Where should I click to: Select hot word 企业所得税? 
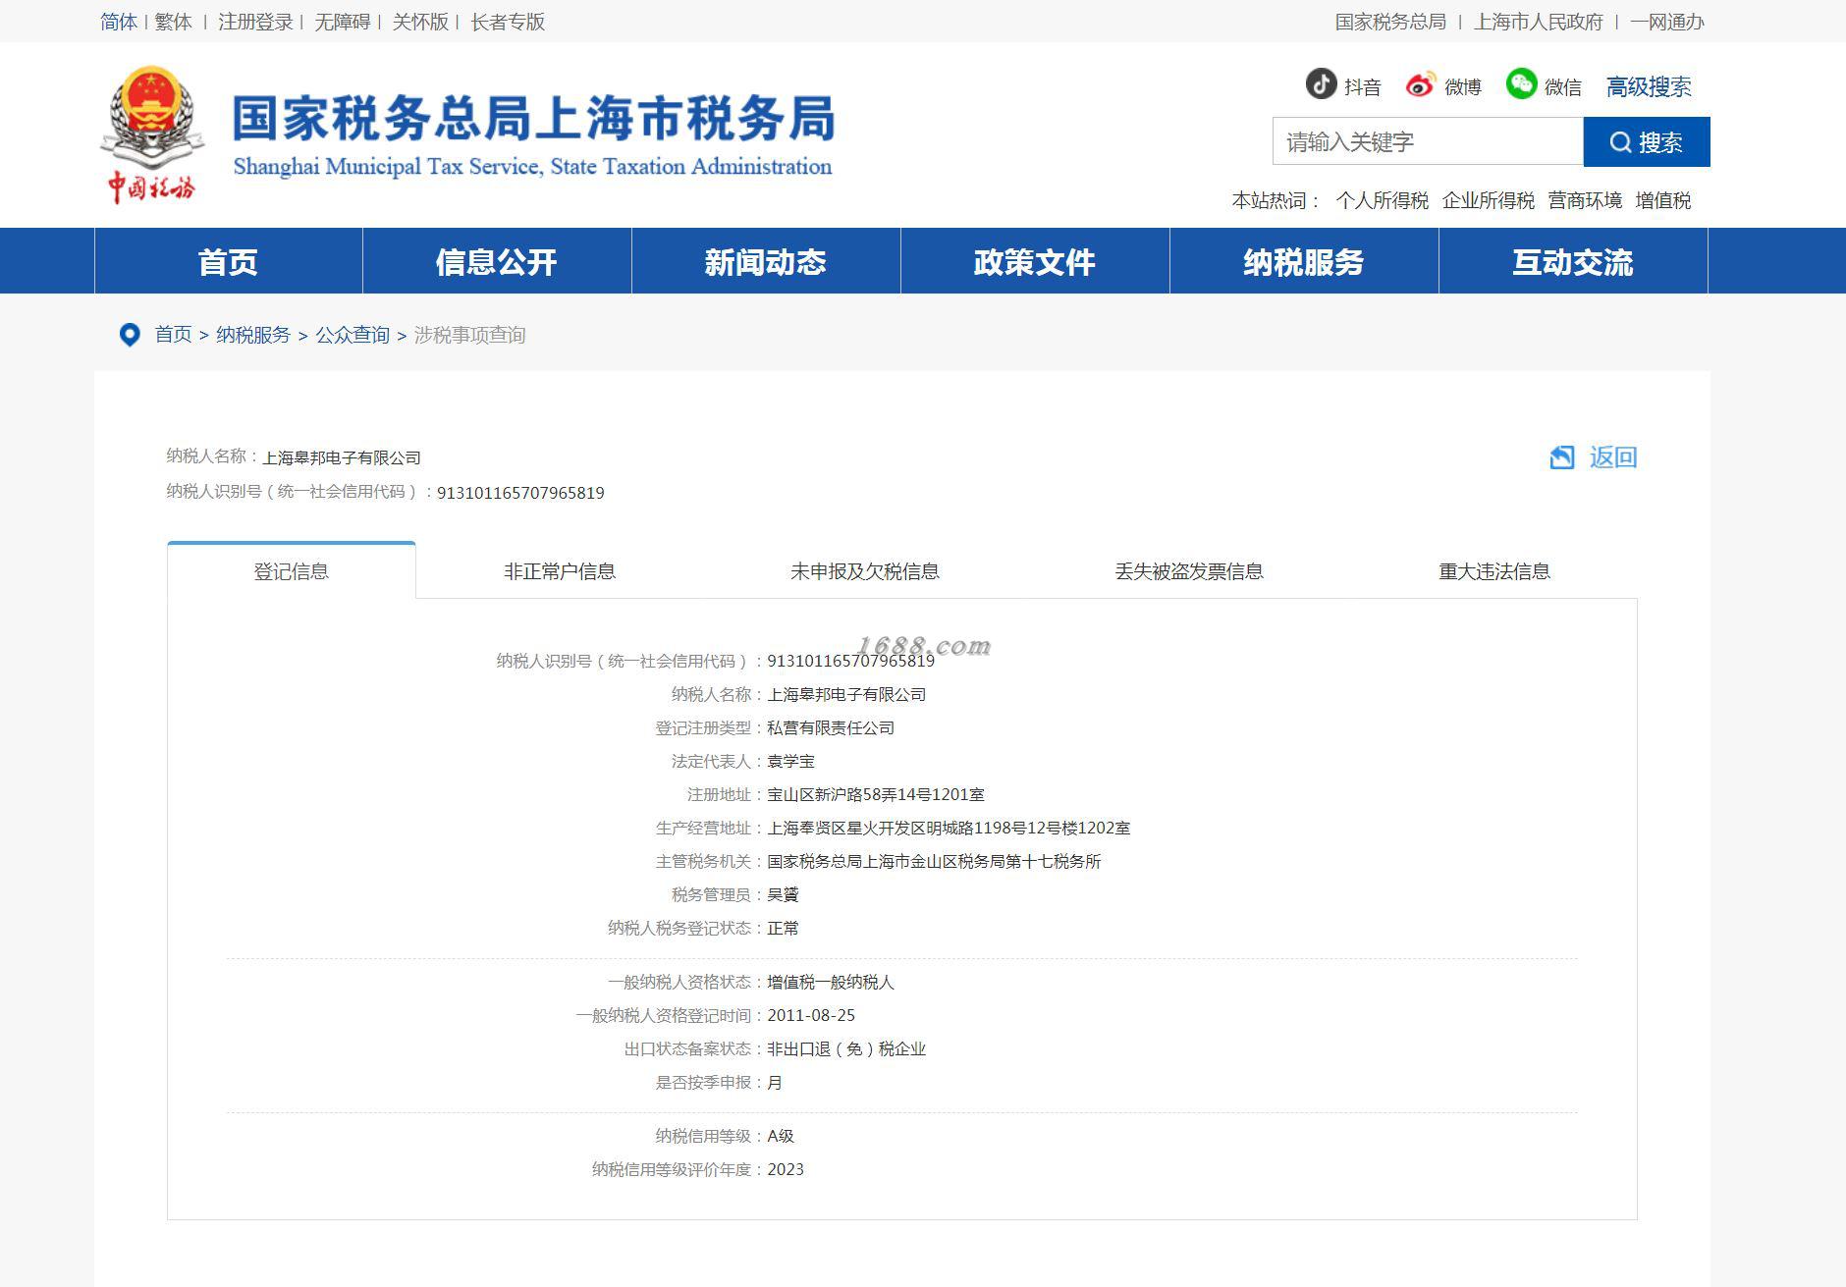1488,200
